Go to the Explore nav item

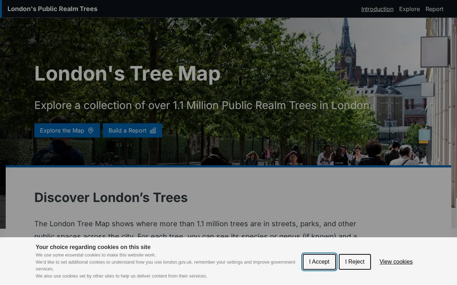[x=410, y=9]
